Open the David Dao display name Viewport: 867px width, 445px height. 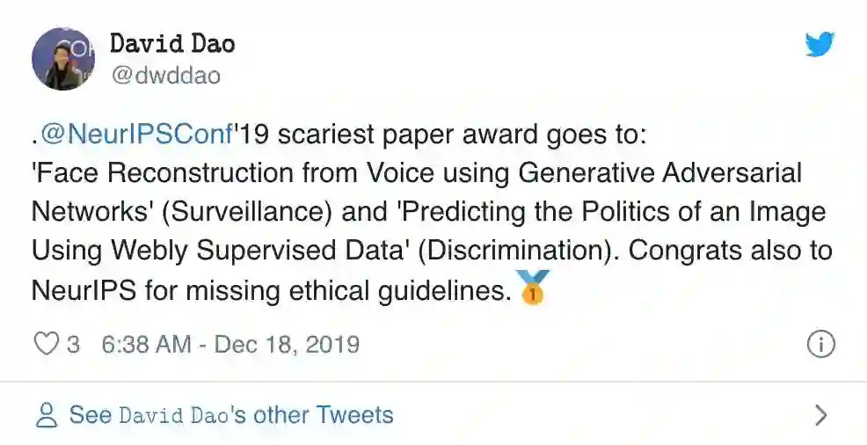(172, 44)
